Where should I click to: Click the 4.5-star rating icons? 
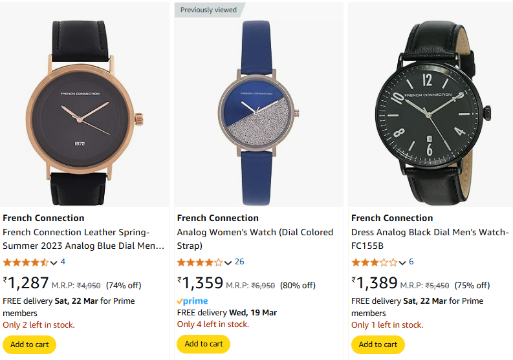click(25, 262)
